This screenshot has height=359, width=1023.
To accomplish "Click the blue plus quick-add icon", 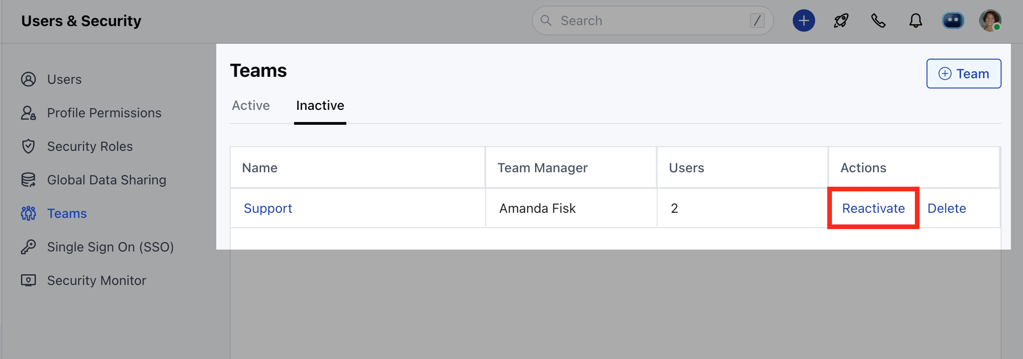I will coord(803,21).
